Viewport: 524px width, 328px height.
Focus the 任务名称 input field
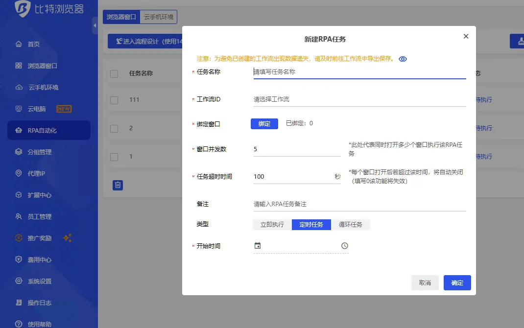(x=359, y=72)
